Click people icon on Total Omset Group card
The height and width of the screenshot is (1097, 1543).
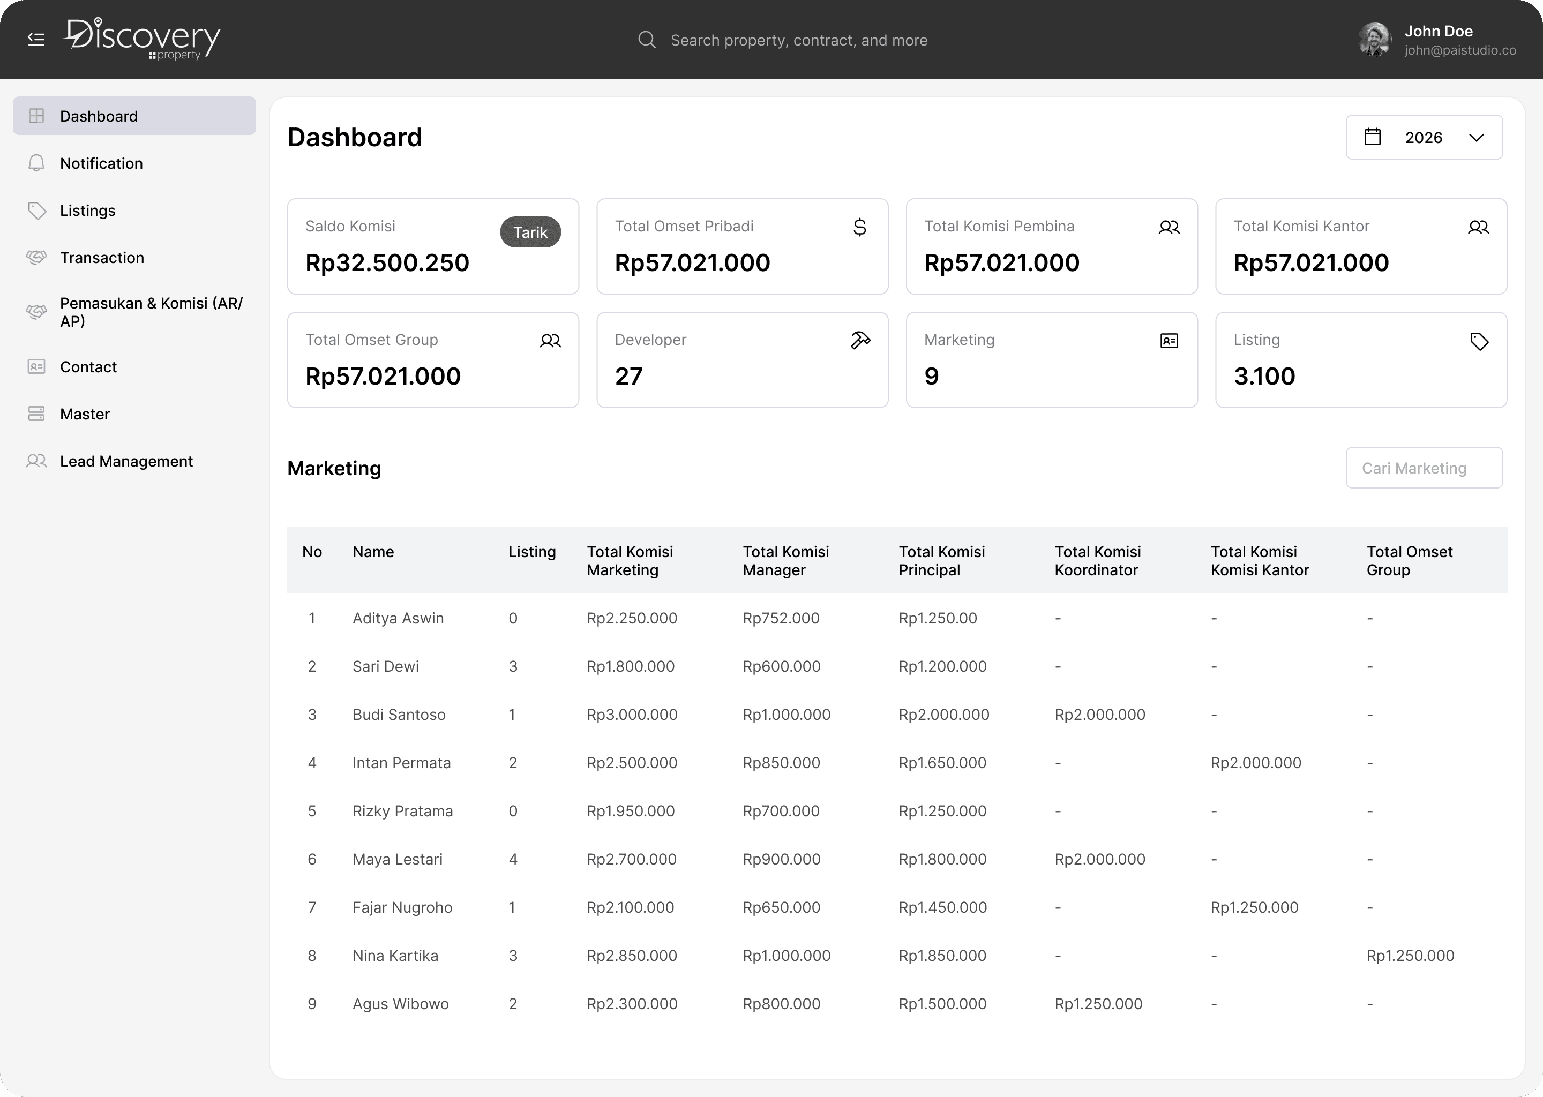[550, 341]
